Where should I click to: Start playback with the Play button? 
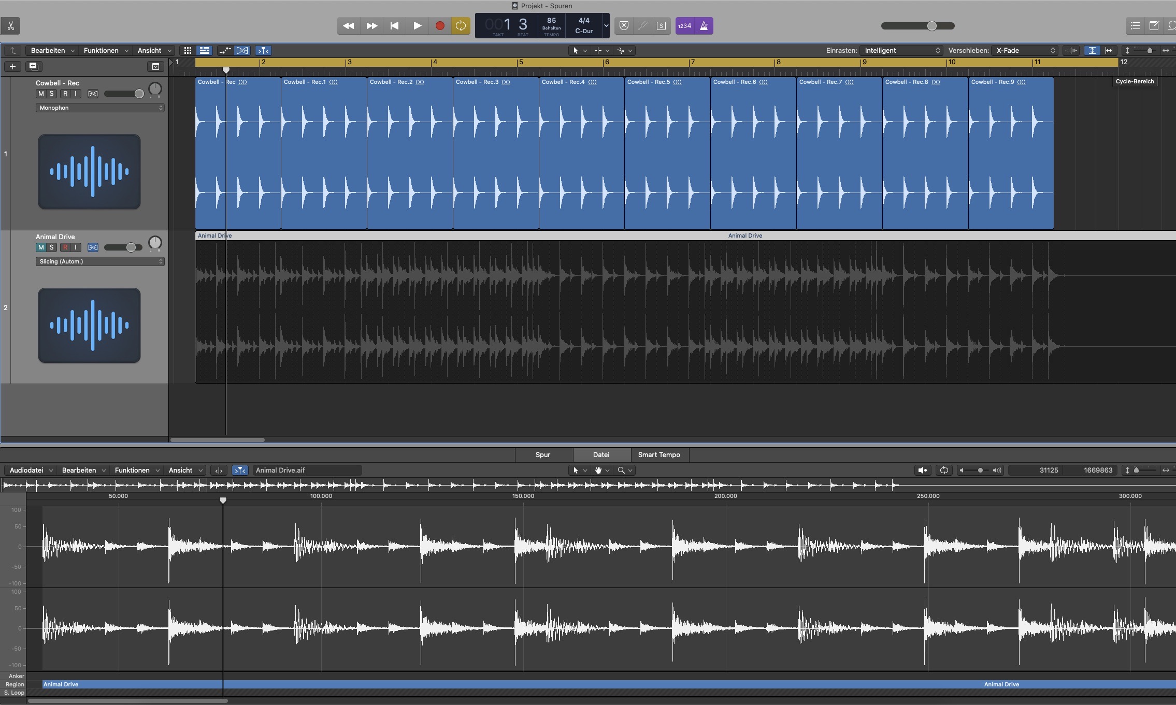417,26
